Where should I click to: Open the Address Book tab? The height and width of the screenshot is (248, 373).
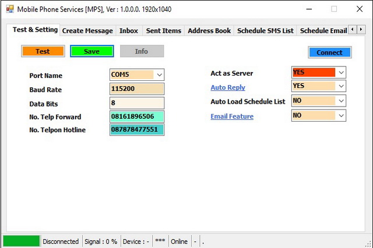209,31
